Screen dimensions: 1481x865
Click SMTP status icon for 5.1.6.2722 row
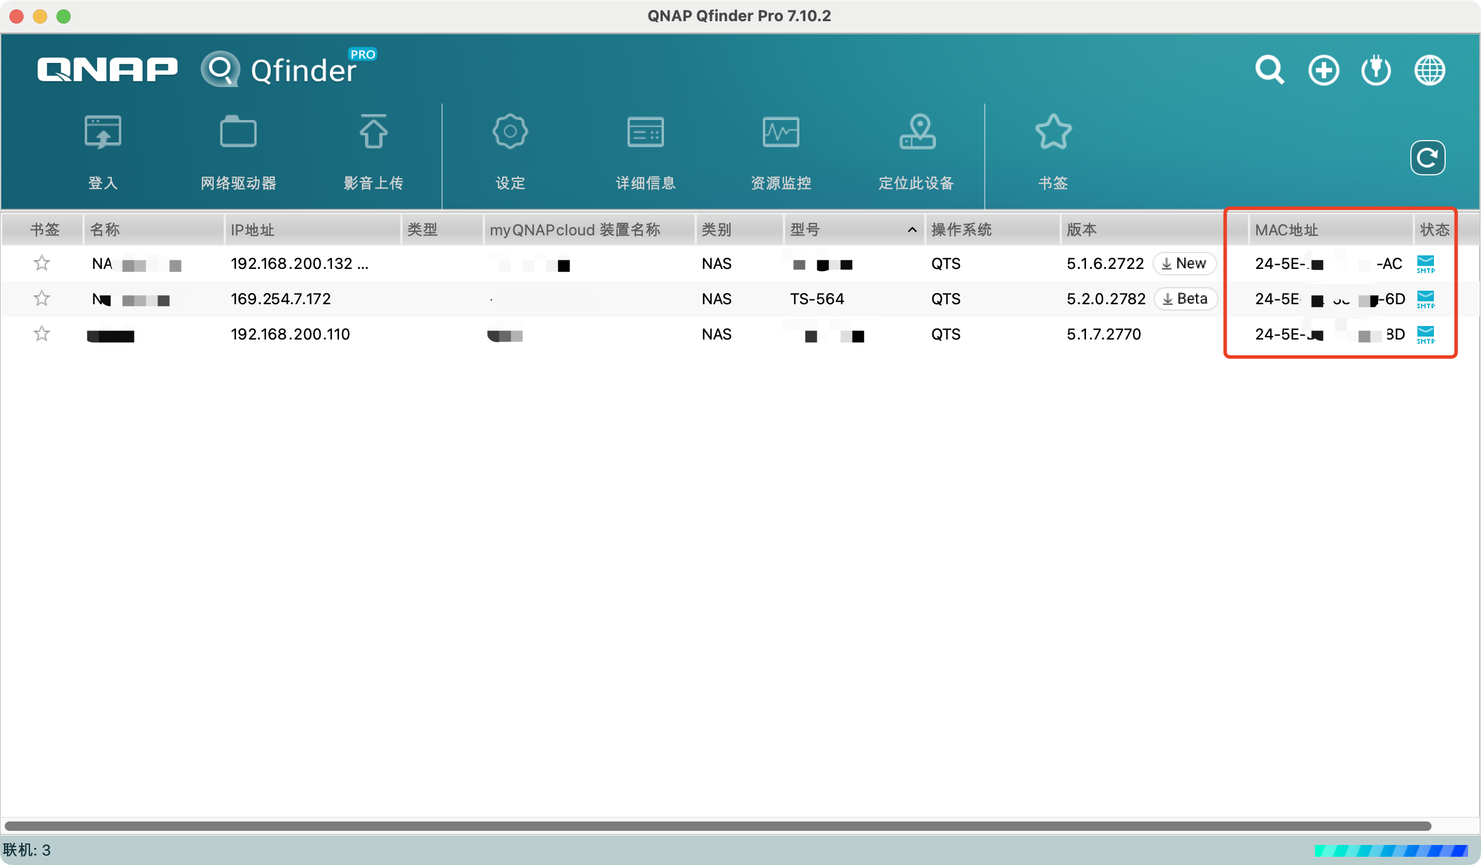(x=1426, y=264)
